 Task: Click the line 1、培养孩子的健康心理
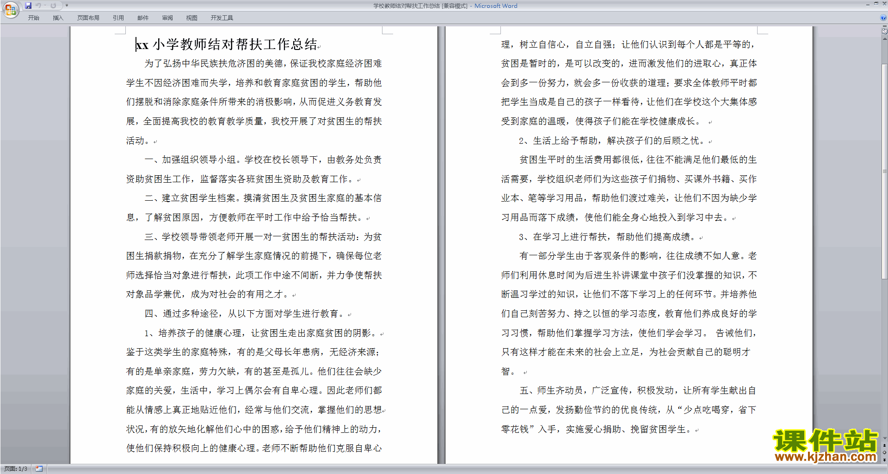pyautogui.click(x=260, y=333)
